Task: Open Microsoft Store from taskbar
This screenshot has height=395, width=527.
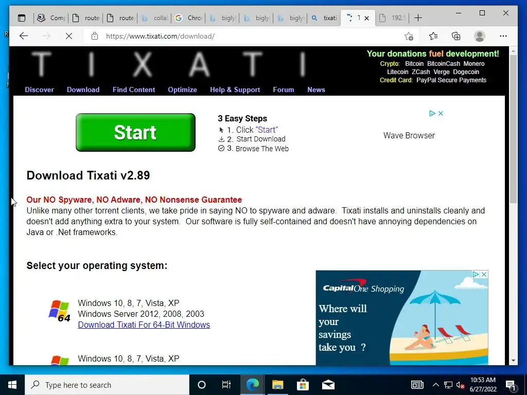Action: coord(303,385)
